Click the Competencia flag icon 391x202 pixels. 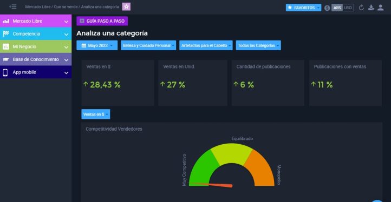coord(6,33)
